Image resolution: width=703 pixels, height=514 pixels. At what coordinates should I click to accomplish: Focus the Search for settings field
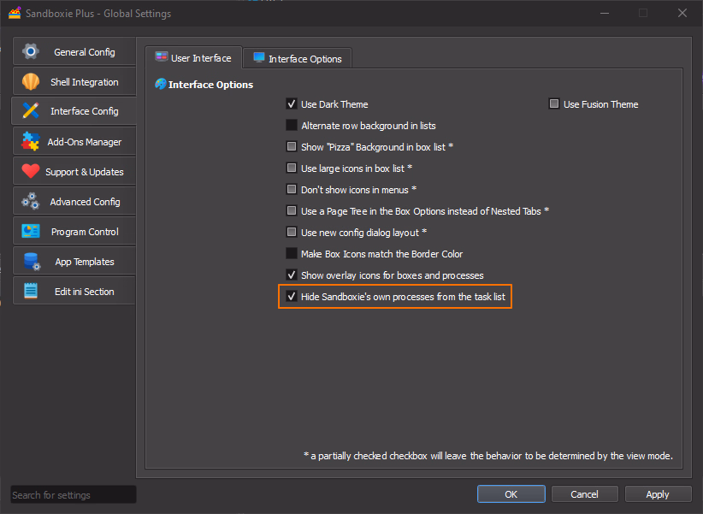pos(73,494)
